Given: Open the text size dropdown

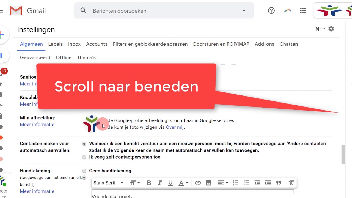Looking at the screenshot, I should 135,183.
